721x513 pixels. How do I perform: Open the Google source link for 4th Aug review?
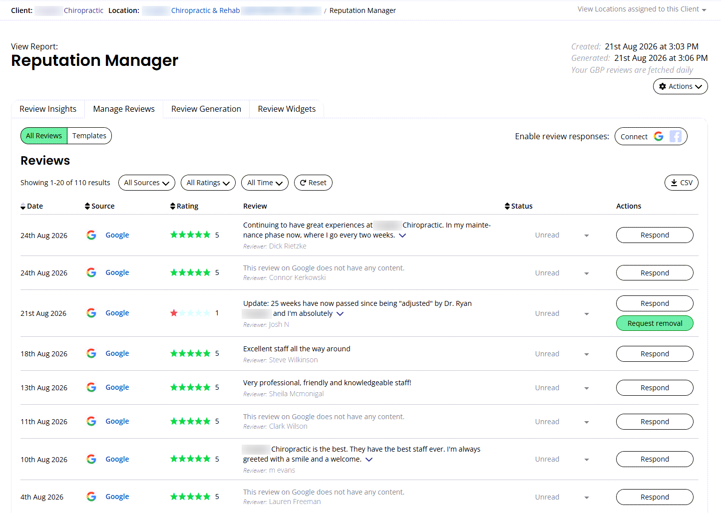coord(117,497)
